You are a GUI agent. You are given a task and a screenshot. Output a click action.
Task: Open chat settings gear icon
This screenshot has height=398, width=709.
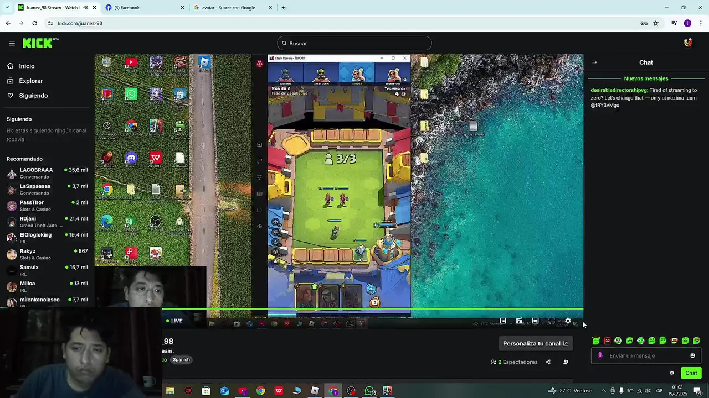[x=672, y=373]
